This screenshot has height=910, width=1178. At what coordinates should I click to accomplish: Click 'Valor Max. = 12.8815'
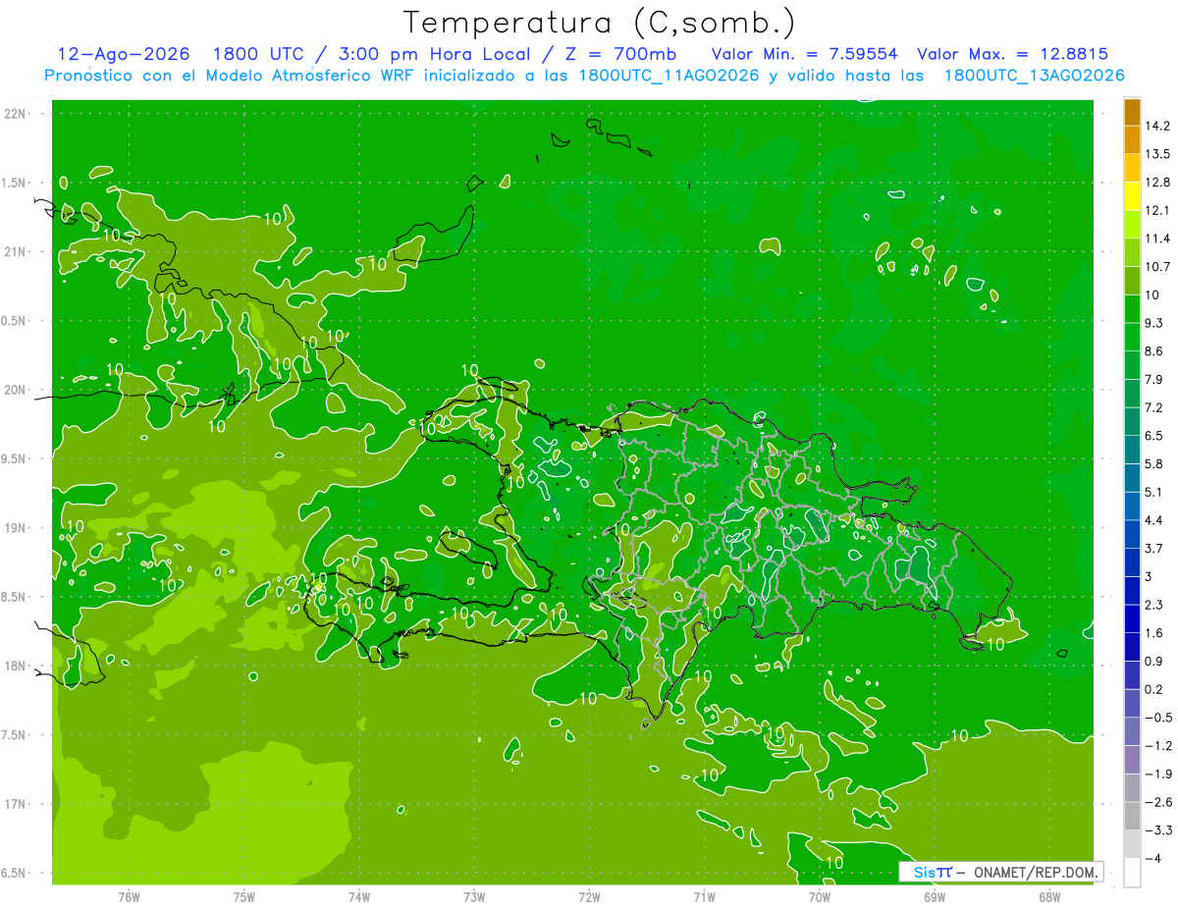(x=1013, y=54)
